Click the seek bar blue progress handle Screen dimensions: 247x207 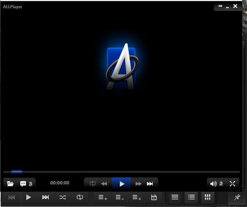tap(17, 172)
